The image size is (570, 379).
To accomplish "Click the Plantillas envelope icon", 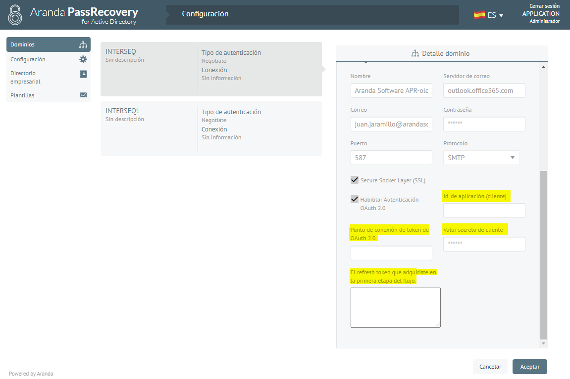I will pyautogui.click(x=83, y=95).
